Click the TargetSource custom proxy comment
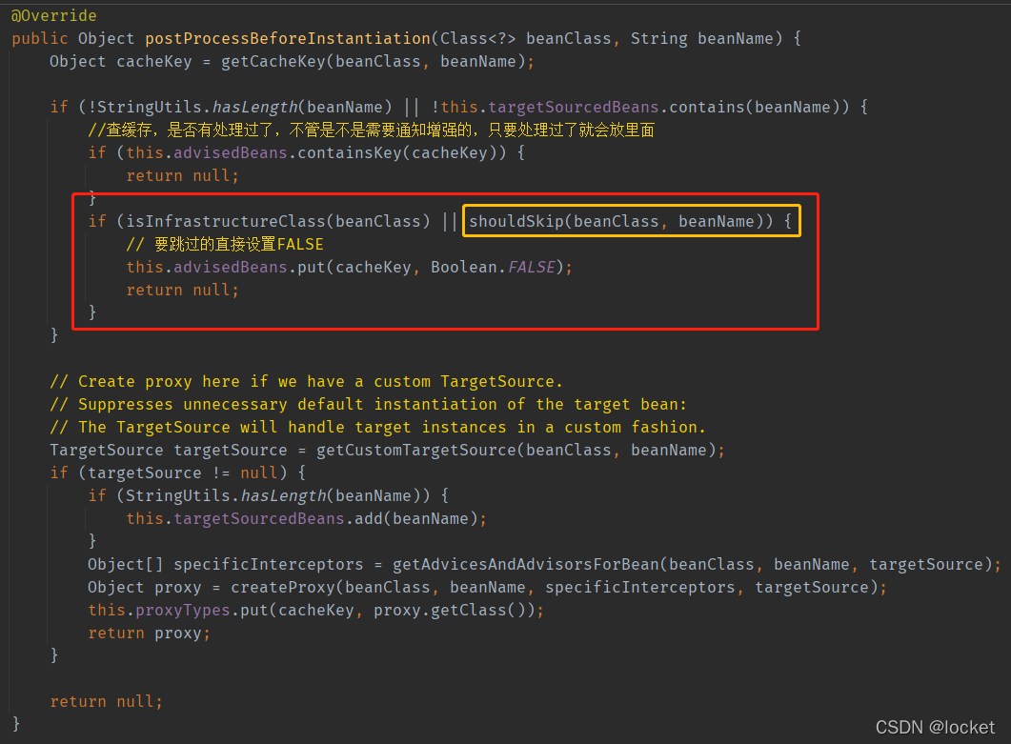Viewport: 1011px width, 744px height. pos(305,381)
